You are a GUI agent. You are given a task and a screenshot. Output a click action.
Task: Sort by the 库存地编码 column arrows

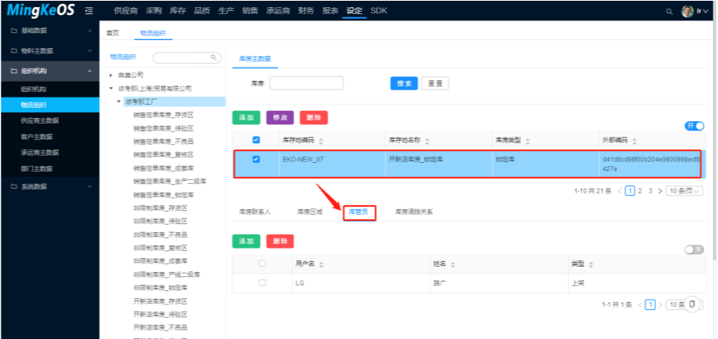pos(321,141)
